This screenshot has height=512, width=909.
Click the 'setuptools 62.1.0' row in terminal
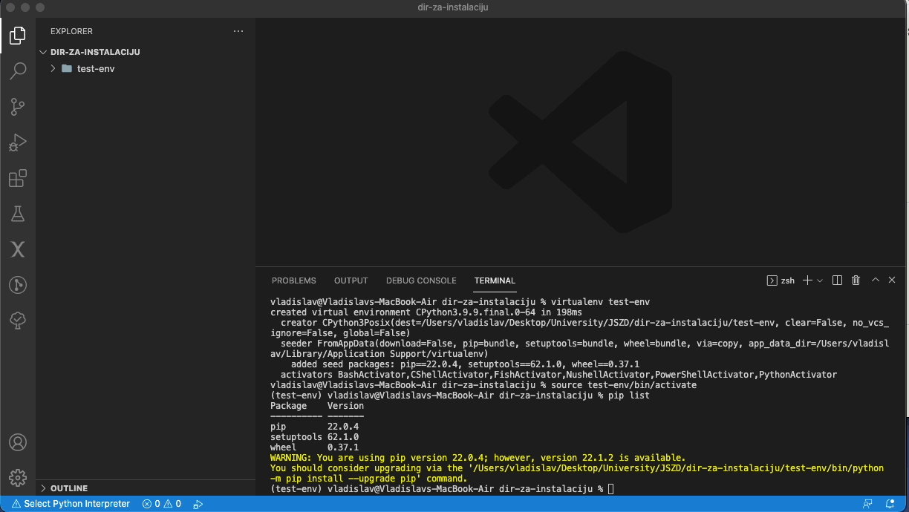coord(314,437)
